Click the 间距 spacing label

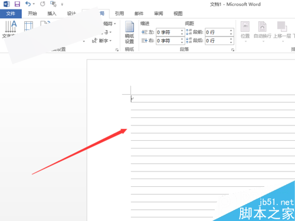click(189, 24)
